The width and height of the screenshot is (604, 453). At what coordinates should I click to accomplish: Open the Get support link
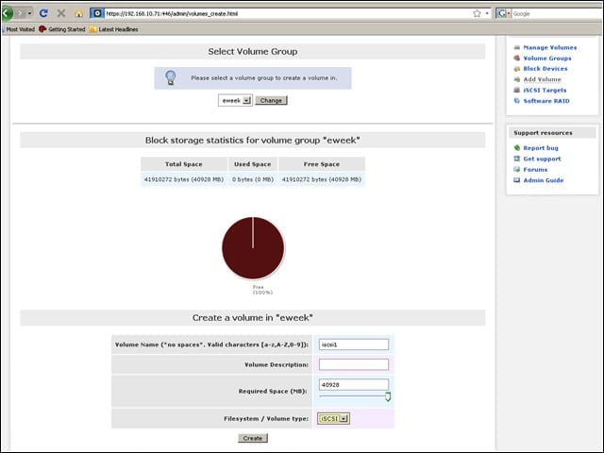[543, 159]
